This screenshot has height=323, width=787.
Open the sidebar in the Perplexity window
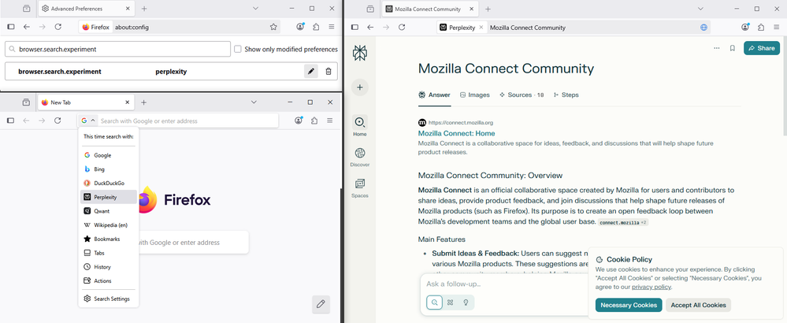pyautogui.click(x=355, y=28)
